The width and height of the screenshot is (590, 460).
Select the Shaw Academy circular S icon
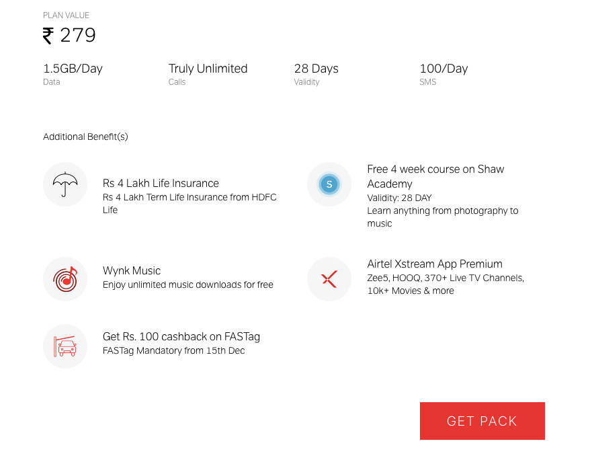click(x=329, y=184)
